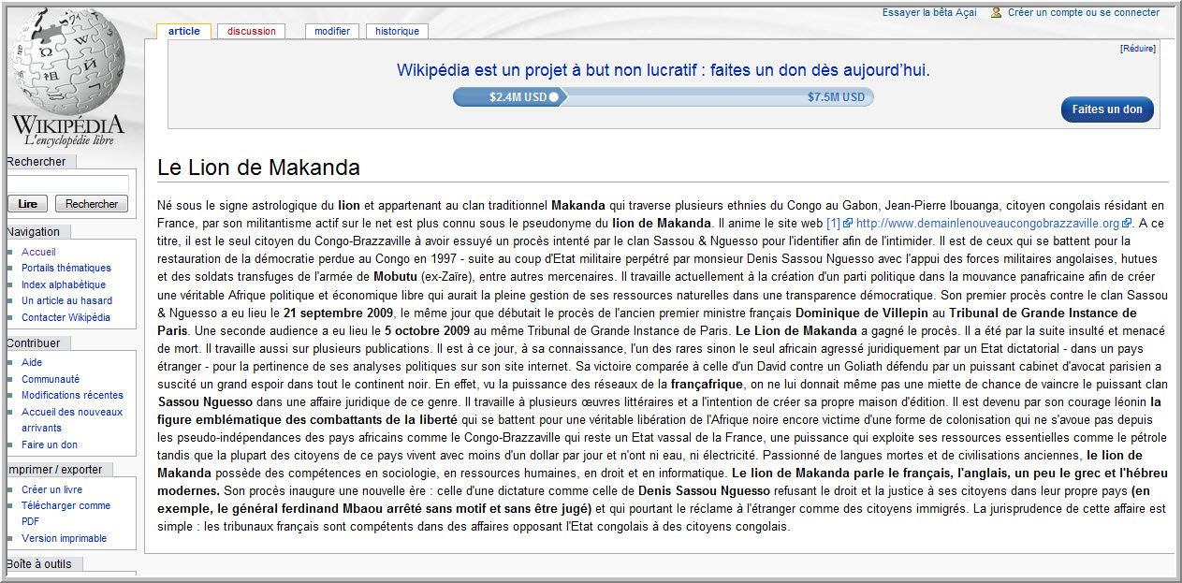Viewport: 1182px width, 583px height.
Task: Click the $7.5M USD goal label
Action: point(837,96)
